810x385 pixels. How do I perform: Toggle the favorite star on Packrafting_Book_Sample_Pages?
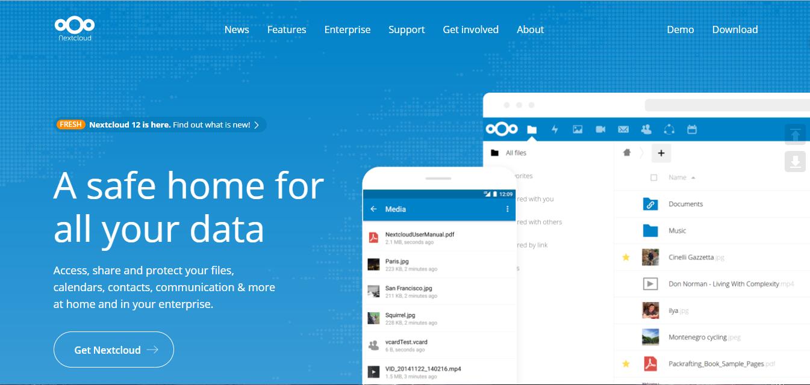click(x=626, y=364)
